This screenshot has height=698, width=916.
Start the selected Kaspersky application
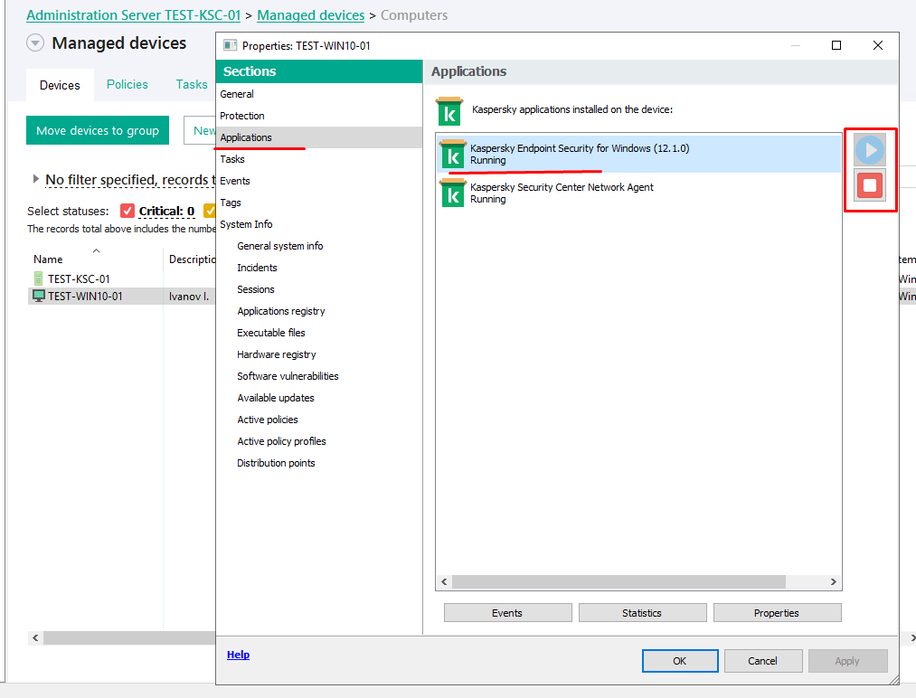point(870,150)
